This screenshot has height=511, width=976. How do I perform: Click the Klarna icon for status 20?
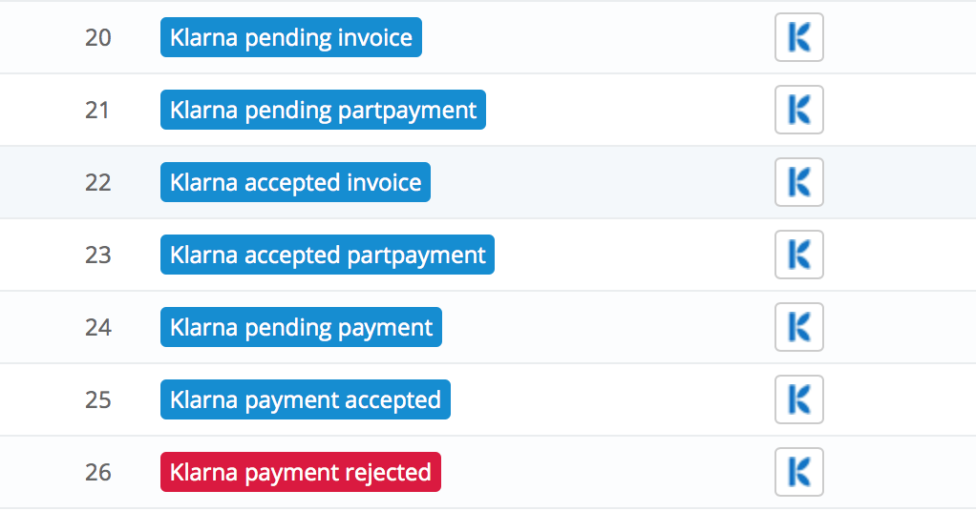click(x=799, y=37)
